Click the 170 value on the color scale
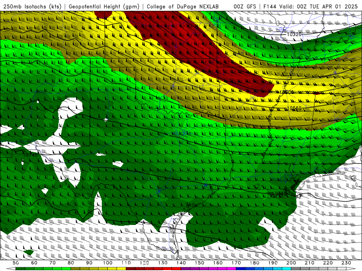 pos(236,263)
